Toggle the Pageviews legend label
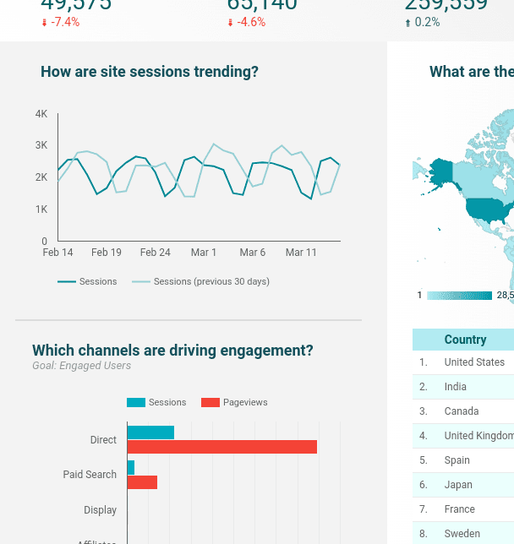The image size is (514, 544). pyautogui.click(x=245, y=403)
